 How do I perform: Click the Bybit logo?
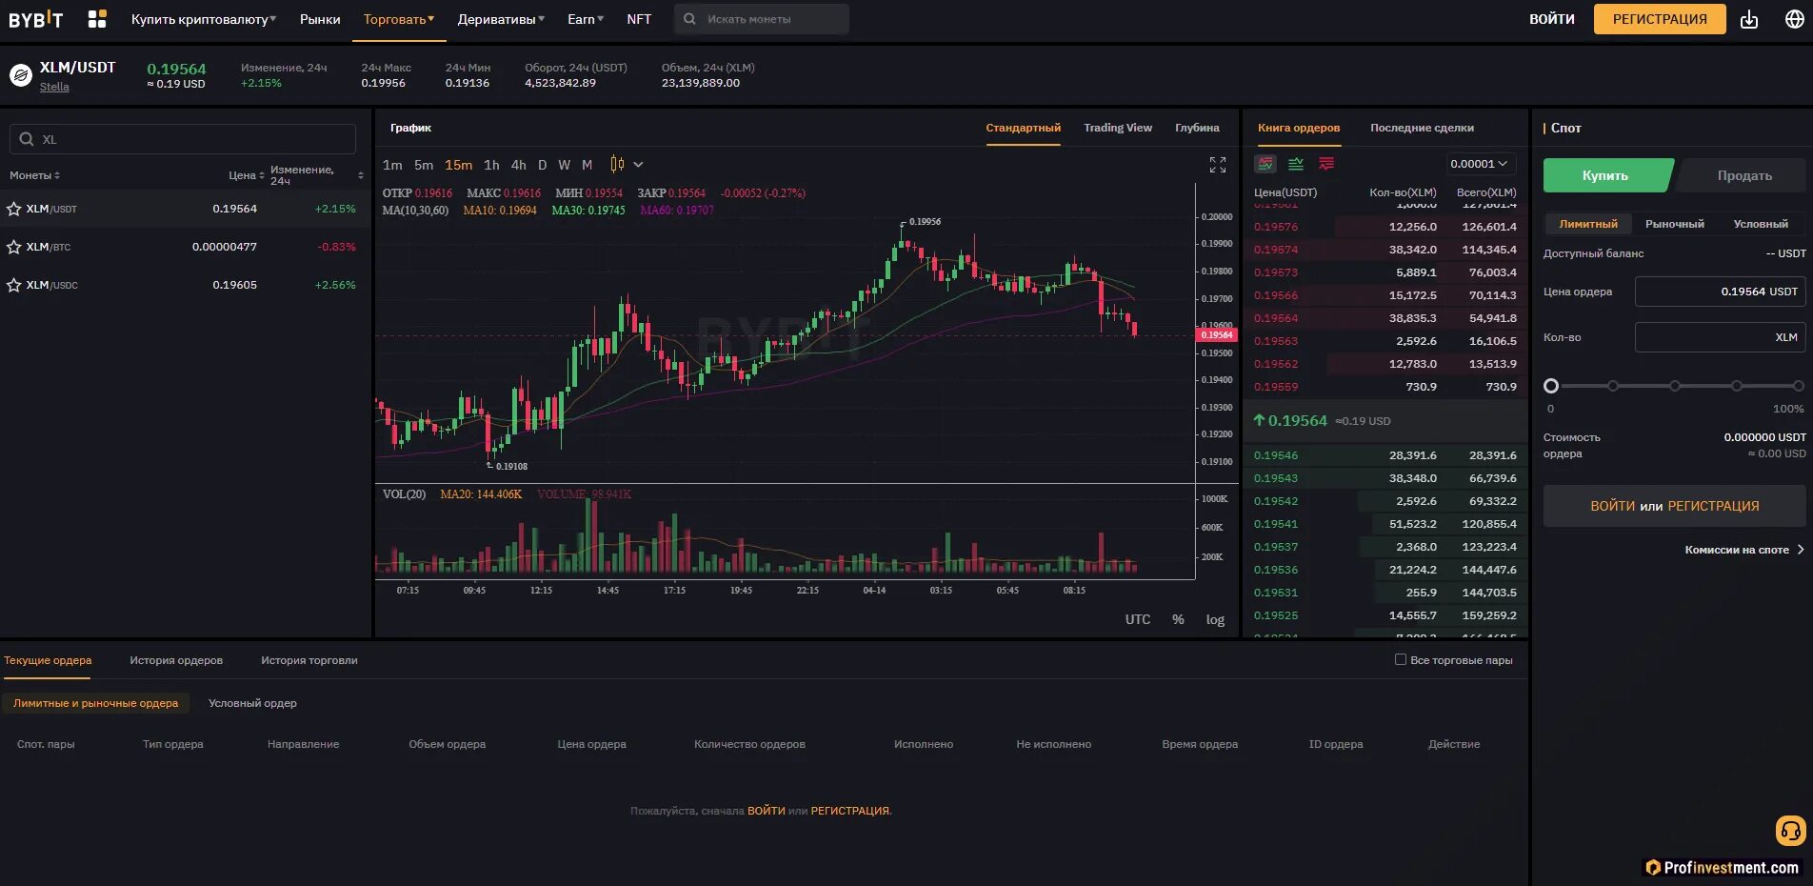click(36, 19)
